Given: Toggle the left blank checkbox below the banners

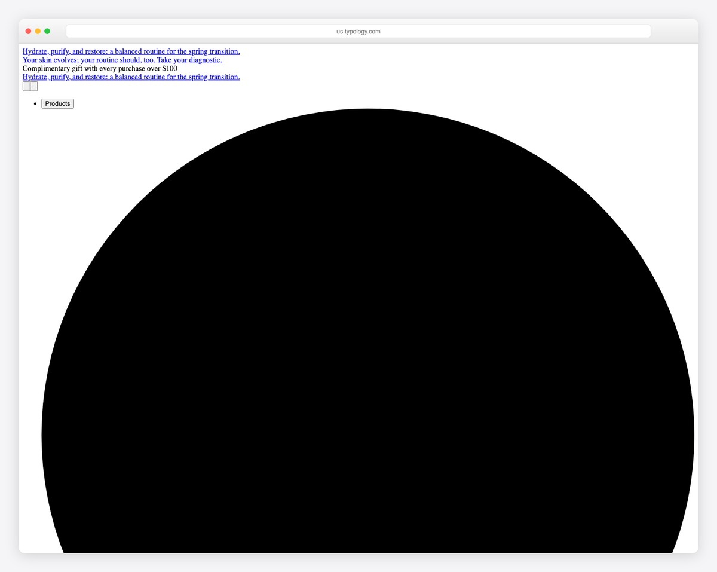Looking at the screenshot, I should pyautogui.click(x=26, y=86).
